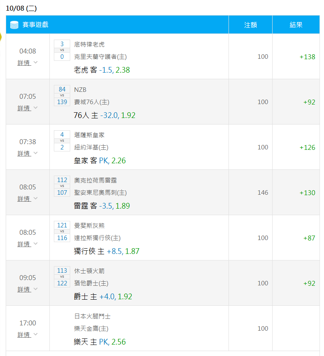Viewport: 324px width, 356px height.
Task: Click the bet line 樂天 主 PK, 2.56
Action: [100, 342]
